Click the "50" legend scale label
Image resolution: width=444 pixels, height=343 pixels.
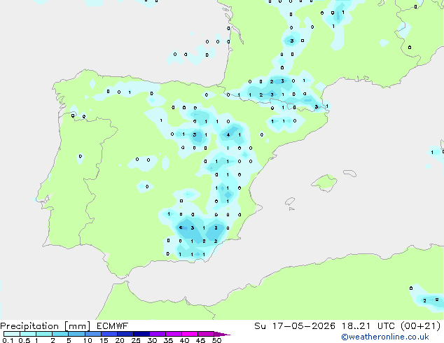[216, 340]
